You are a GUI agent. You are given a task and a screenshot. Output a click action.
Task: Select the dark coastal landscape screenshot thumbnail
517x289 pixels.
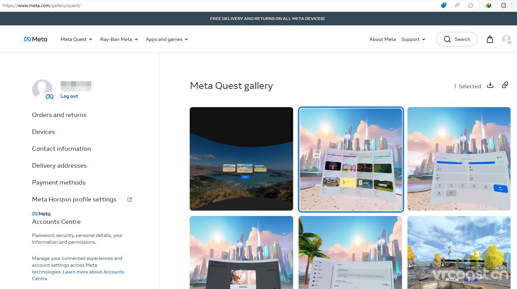coord(241,159)
